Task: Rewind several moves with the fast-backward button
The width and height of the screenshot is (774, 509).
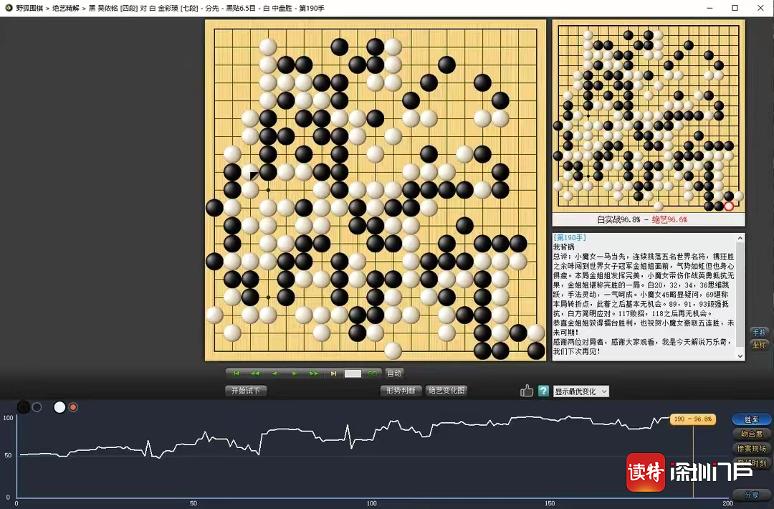Action: click(254, 374)
